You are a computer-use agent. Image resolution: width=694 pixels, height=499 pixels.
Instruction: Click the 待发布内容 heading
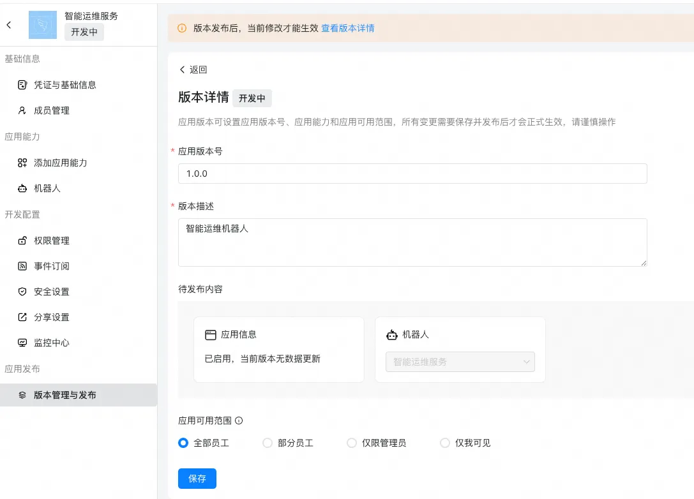tap(200, 289)
